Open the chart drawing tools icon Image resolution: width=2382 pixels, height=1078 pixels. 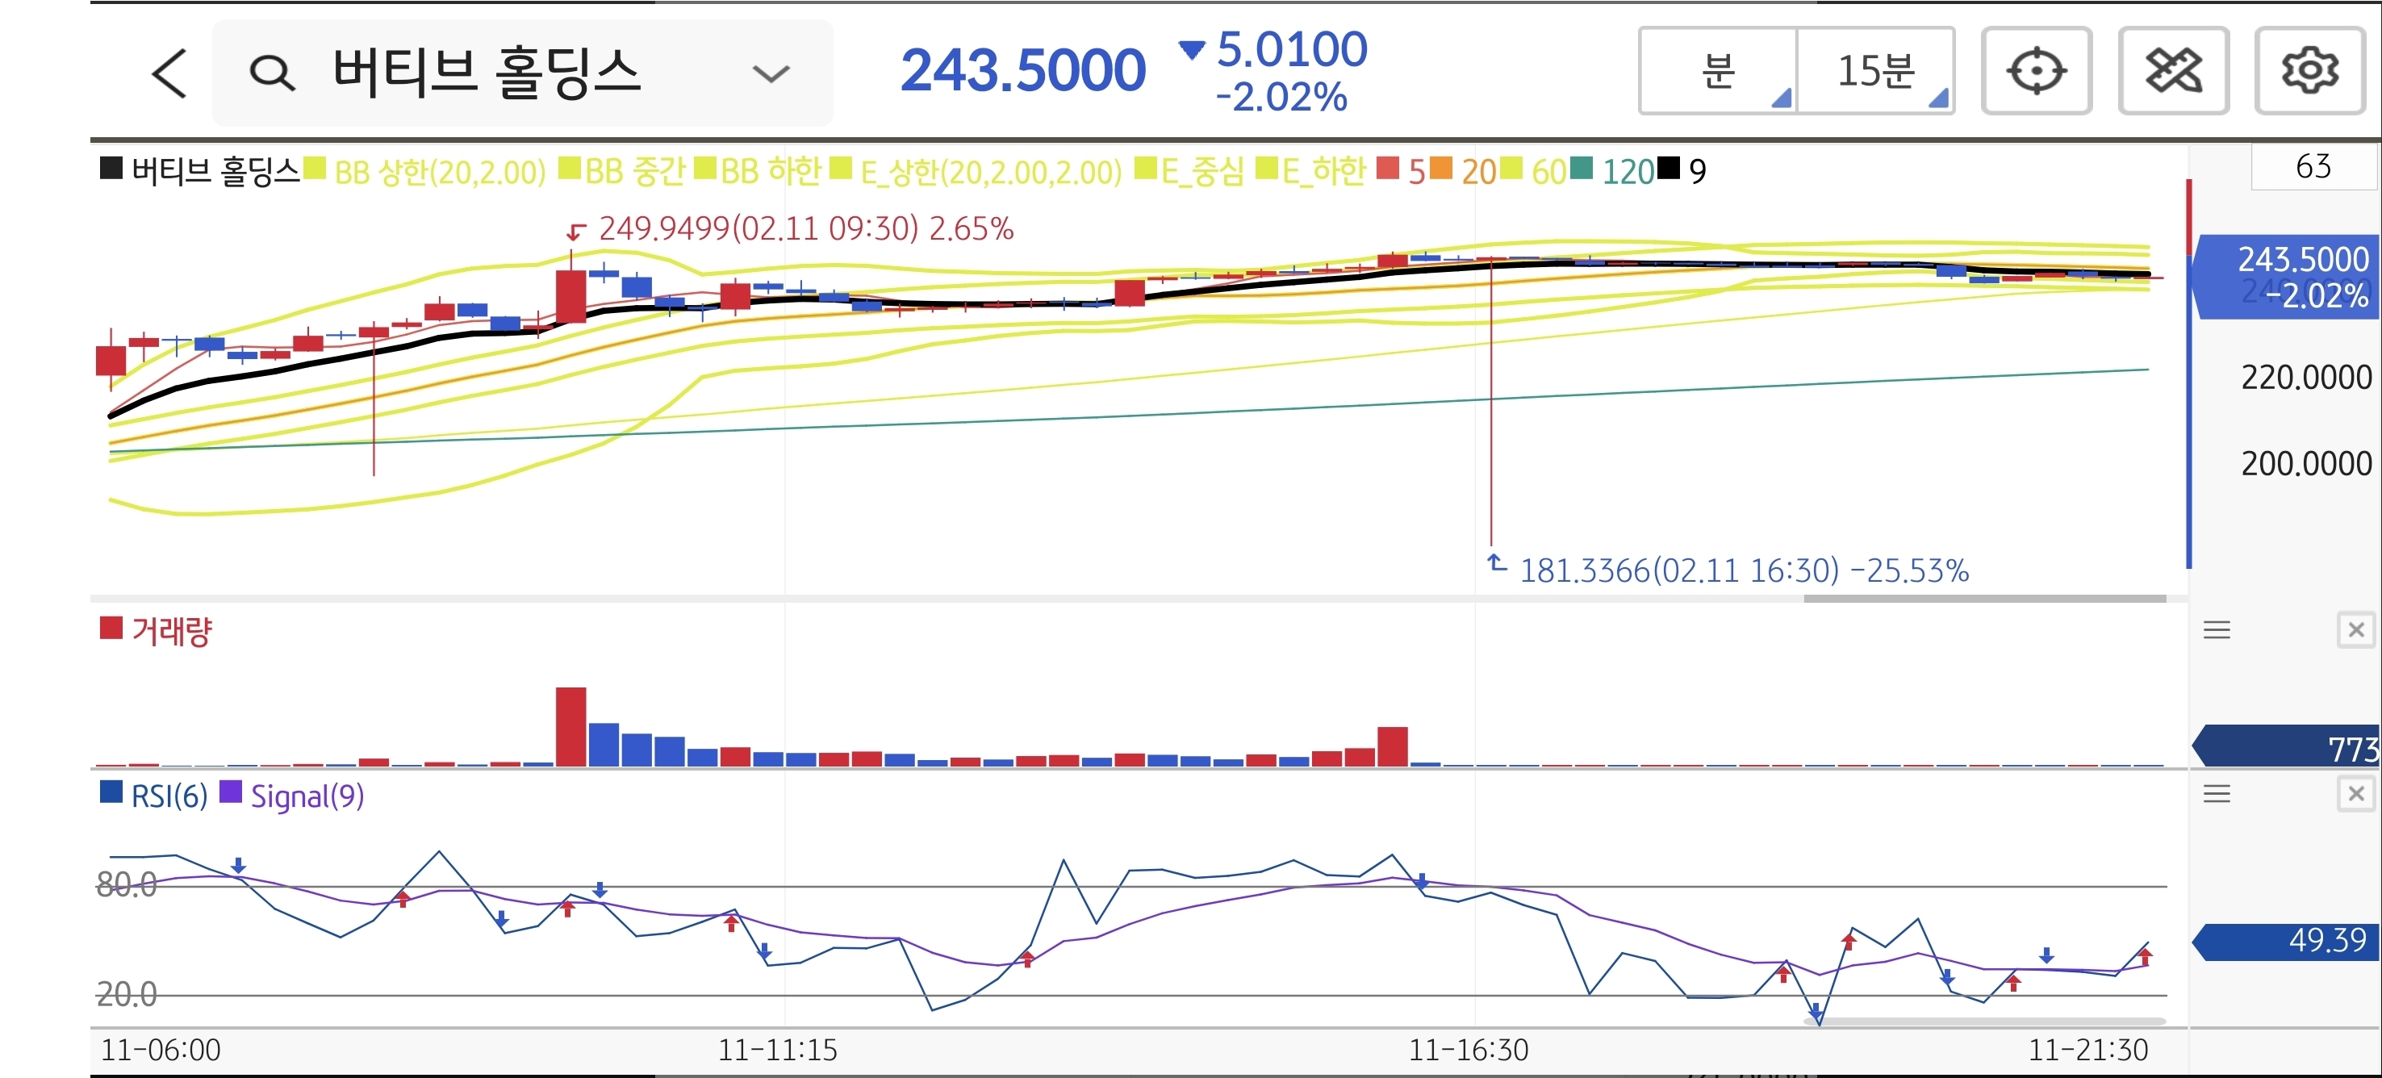(x=2173, y=71)
